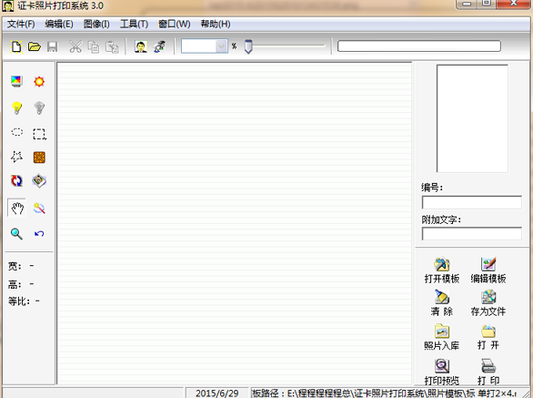Click the rotate arrows tool icon
533x398 pixels.
[x=16, y=181]
